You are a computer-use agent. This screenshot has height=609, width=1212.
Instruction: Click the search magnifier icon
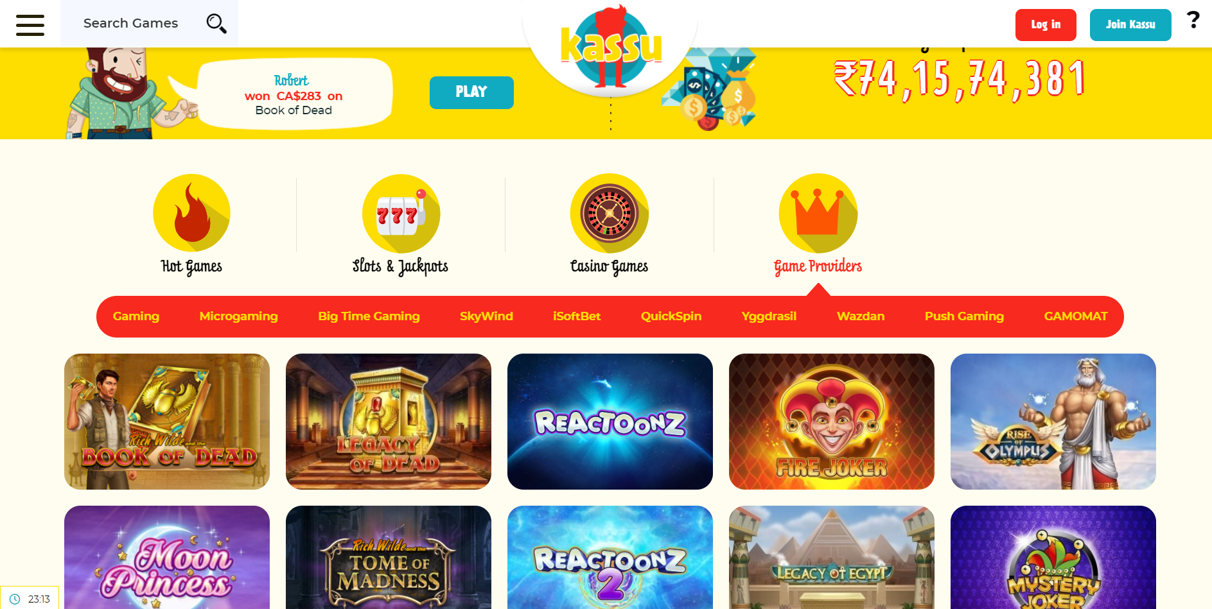click(216, 24)
